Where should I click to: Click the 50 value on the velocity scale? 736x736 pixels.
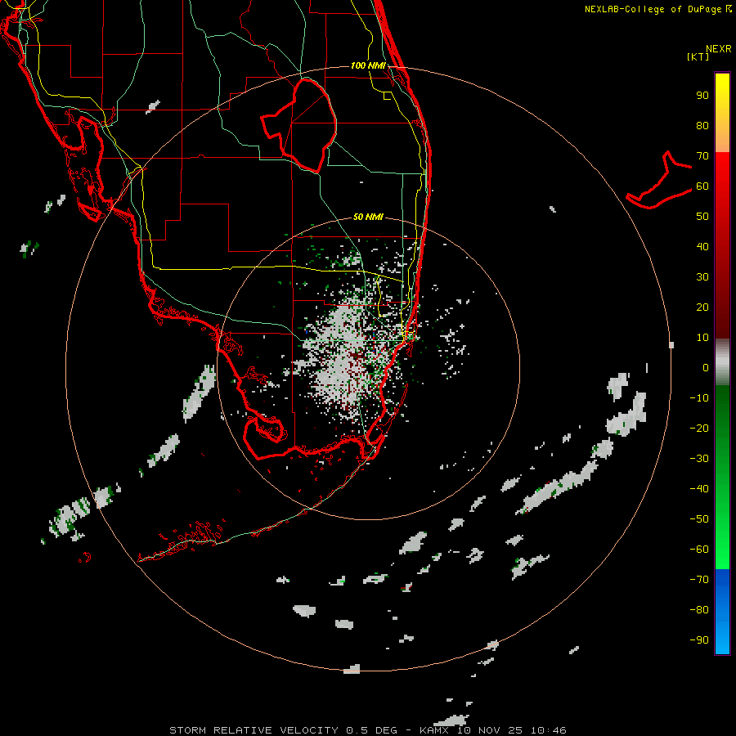702,217
